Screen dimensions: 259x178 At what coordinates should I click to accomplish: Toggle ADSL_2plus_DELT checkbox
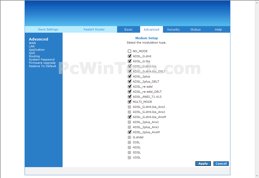(129, 82)
